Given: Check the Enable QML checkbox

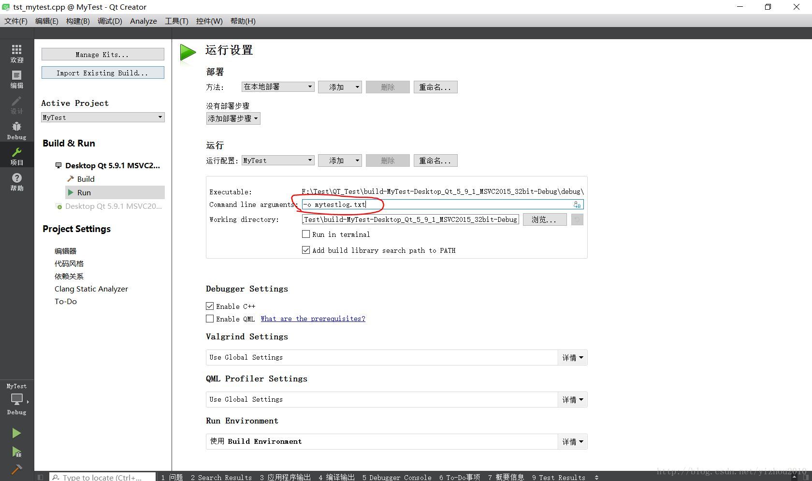Looking at the screenshot, I should coord(210,319).
